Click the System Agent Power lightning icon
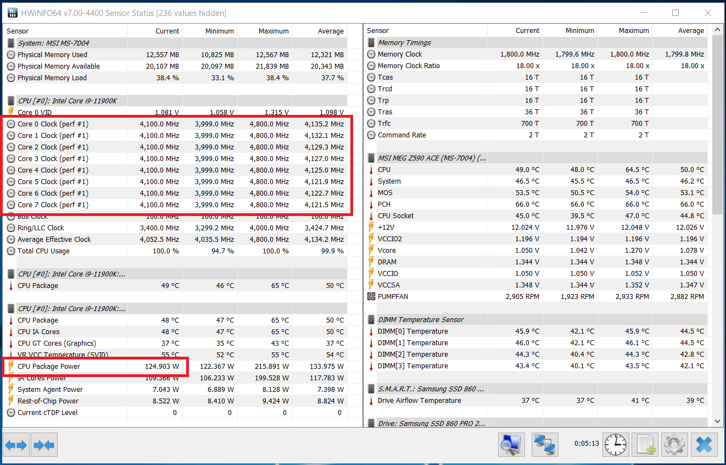The width and height of the screenshot is (726, 465). tap(11, 389)
